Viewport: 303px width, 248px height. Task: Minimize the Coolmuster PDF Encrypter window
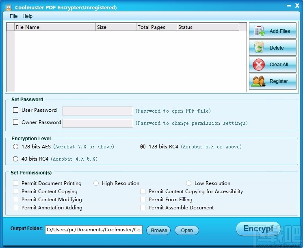(289, 6)
